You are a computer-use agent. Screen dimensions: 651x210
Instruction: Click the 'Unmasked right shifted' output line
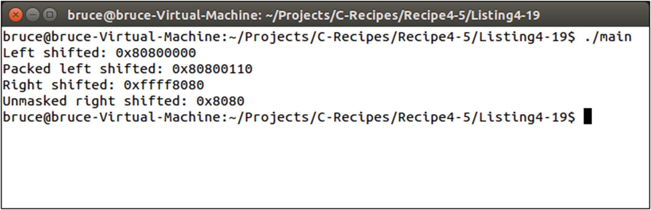(x=123, y=101)
